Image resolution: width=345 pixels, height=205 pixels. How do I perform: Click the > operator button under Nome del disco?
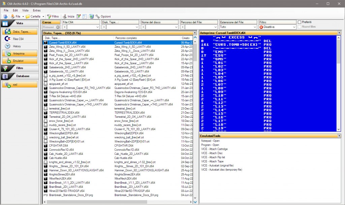(x=143, y=27)
